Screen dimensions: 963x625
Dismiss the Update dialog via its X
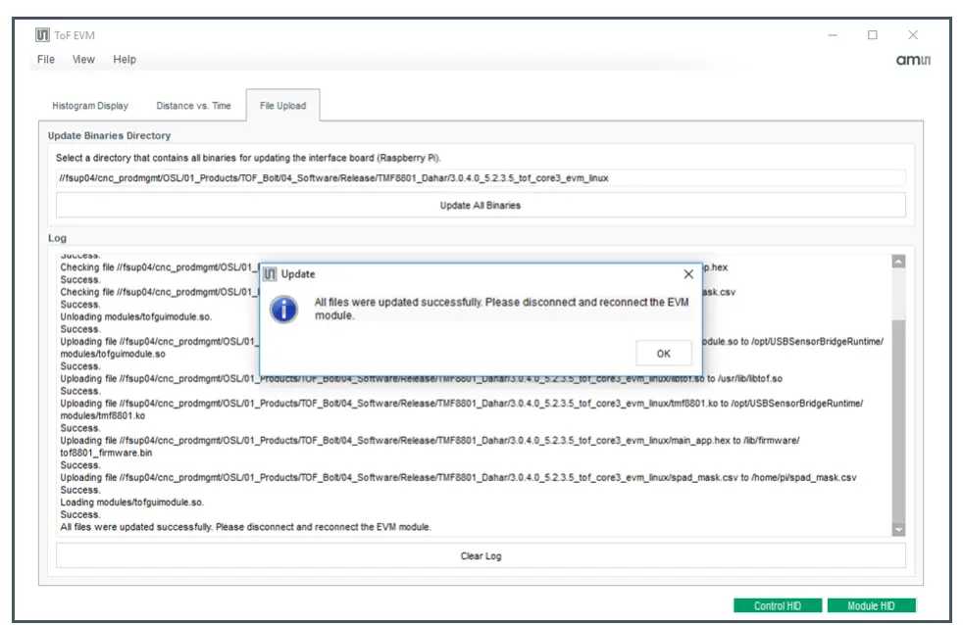coord(689,271)
